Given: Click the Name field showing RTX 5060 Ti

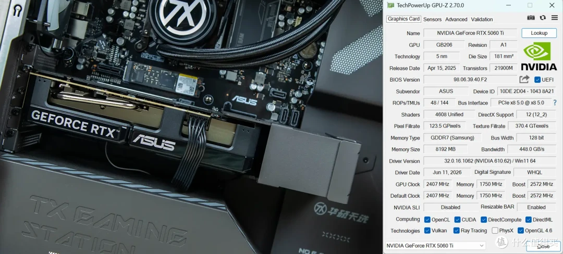Looking at the screenshot, I should 470,33.
